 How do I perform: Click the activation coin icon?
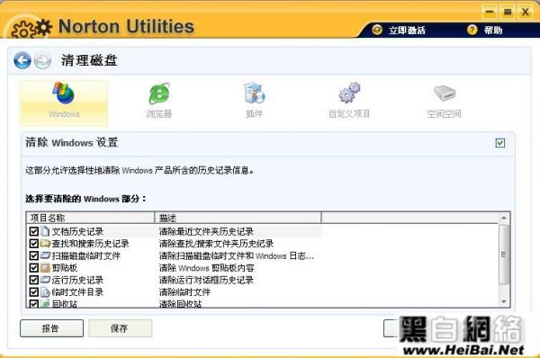pos(377,30)
